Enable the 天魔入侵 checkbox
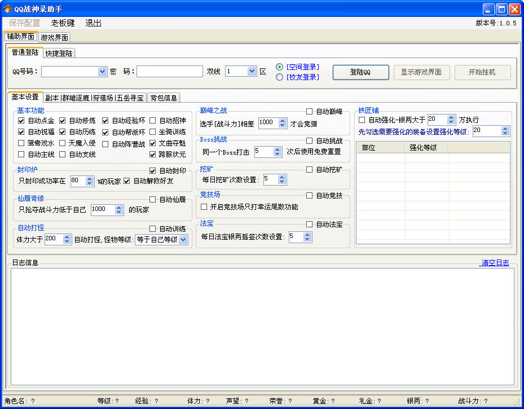Viewport: 524px width, 409px height. tap(63, 143)
